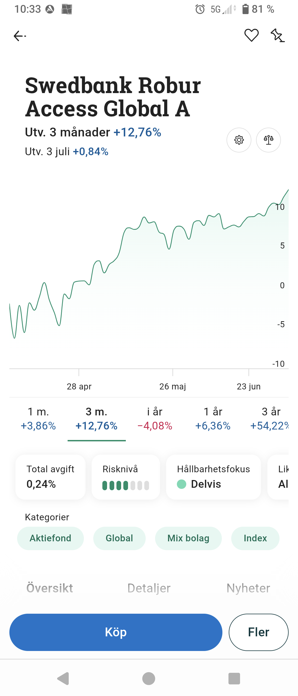Add fund to favorites with heart icon
The width and height of the screenshot is (298, 696).
(251, 35)
